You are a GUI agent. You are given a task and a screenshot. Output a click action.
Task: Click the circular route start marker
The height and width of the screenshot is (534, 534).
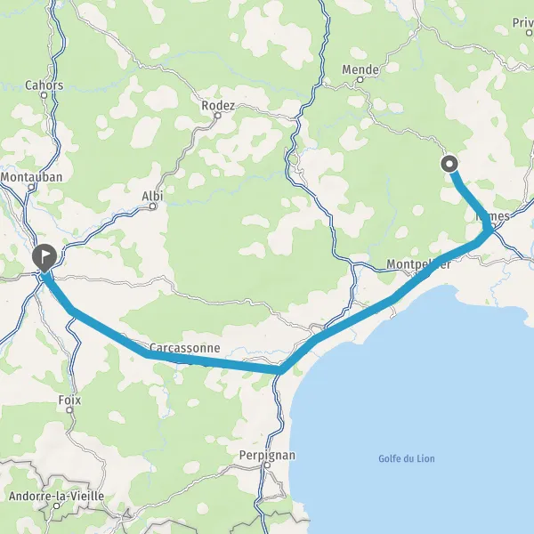(449, 164)
